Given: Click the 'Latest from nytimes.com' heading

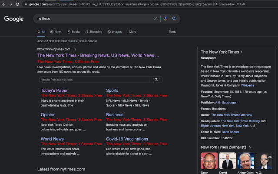Looking at the screenshot, I should click(61, 169).
